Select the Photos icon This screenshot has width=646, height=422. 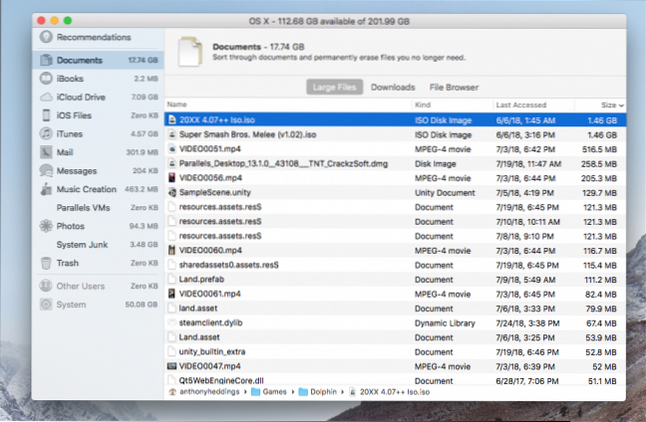point(46,226)
